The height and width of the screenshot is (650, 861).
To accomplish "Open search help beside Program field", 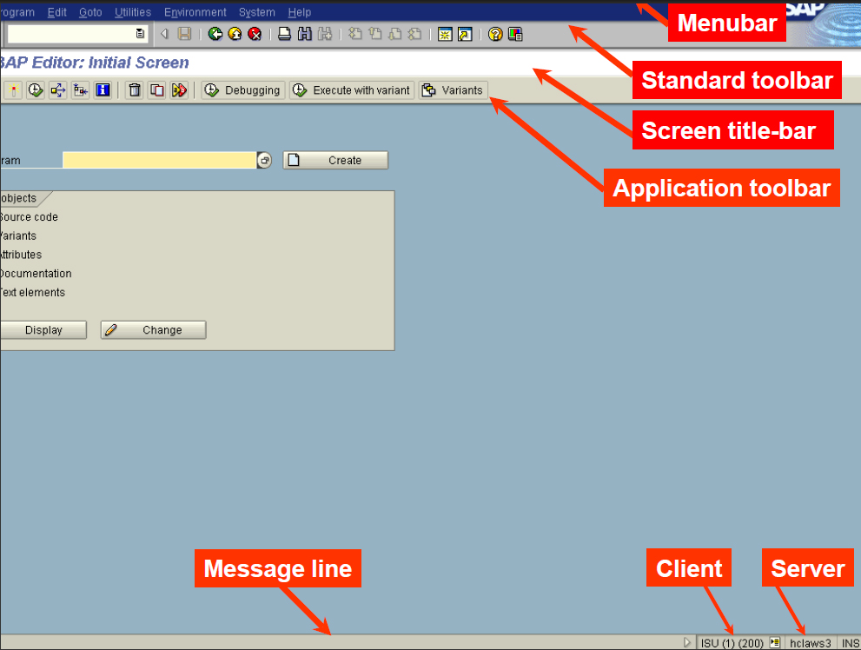I will tap(264, 160).
